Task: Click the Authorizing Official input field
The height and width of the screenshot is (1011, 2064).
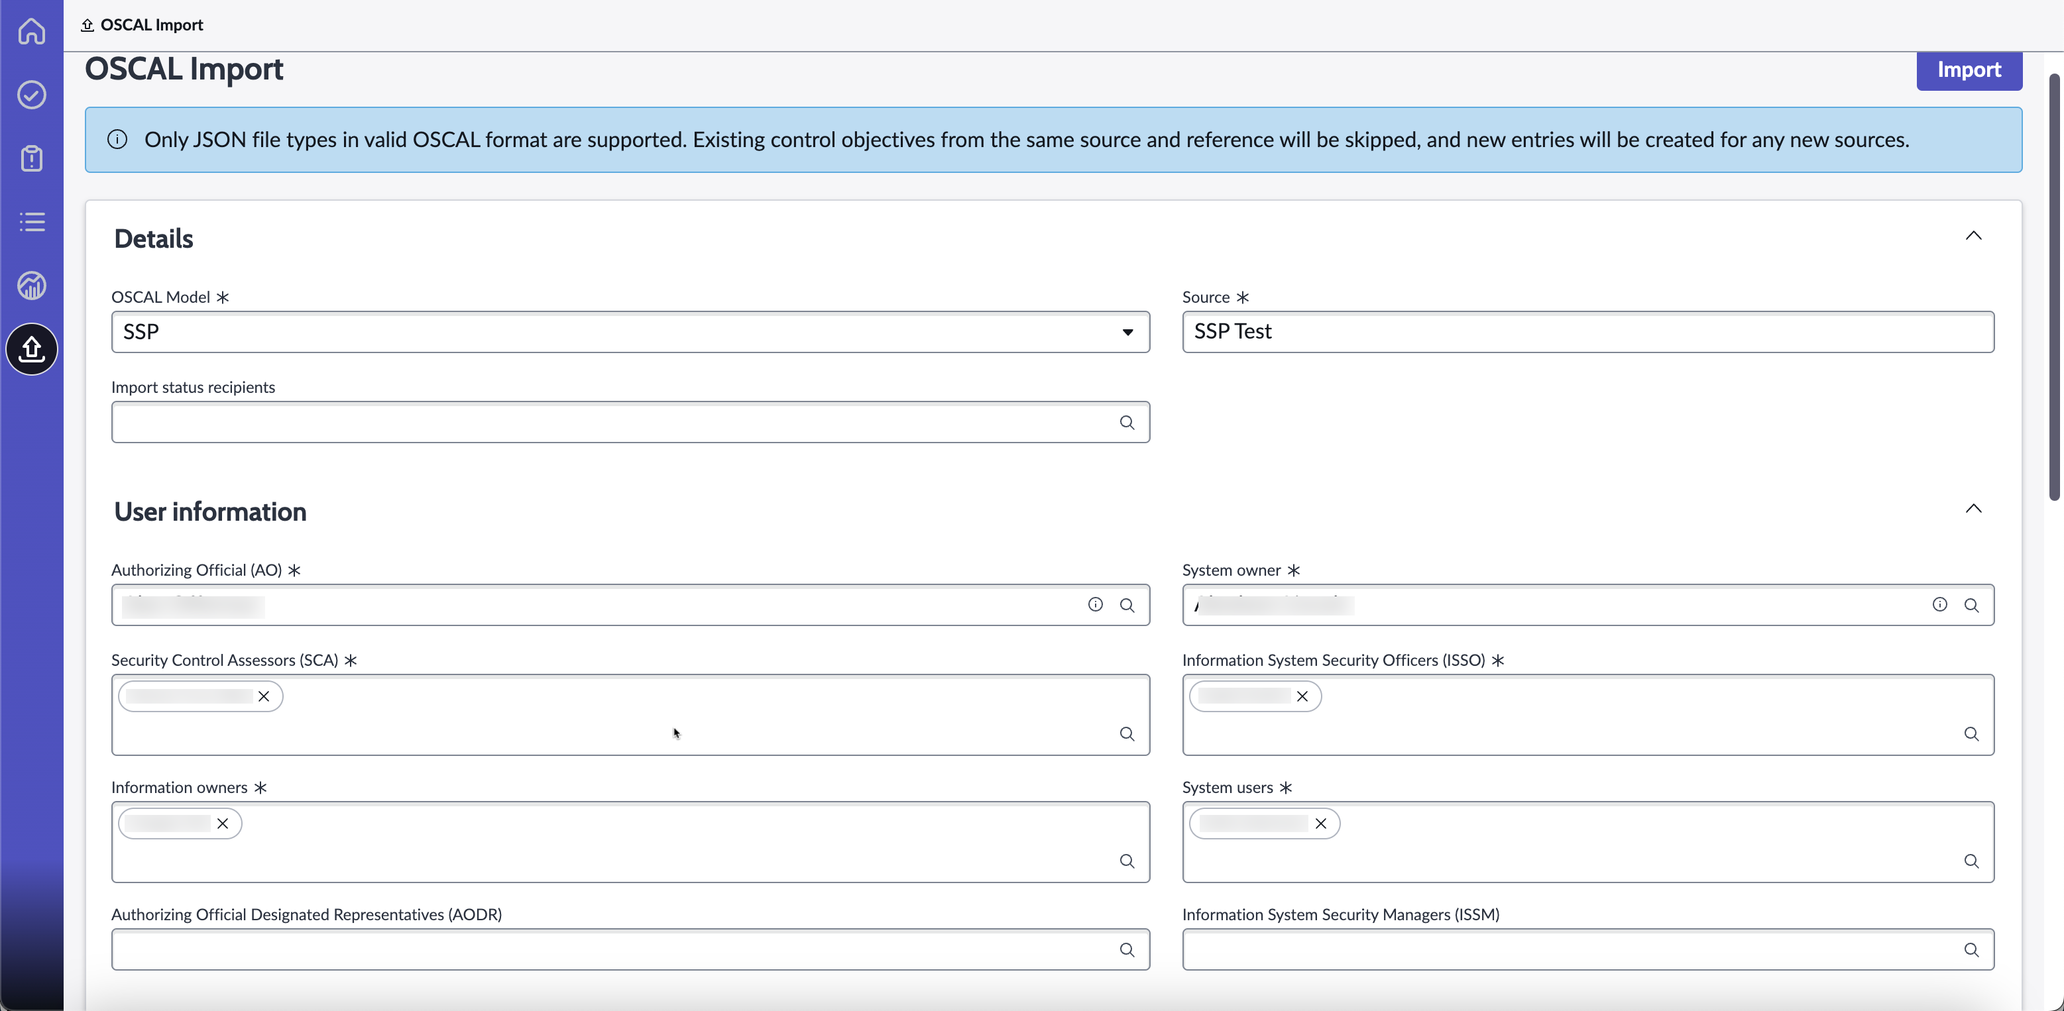Action: tap(630, 605)
